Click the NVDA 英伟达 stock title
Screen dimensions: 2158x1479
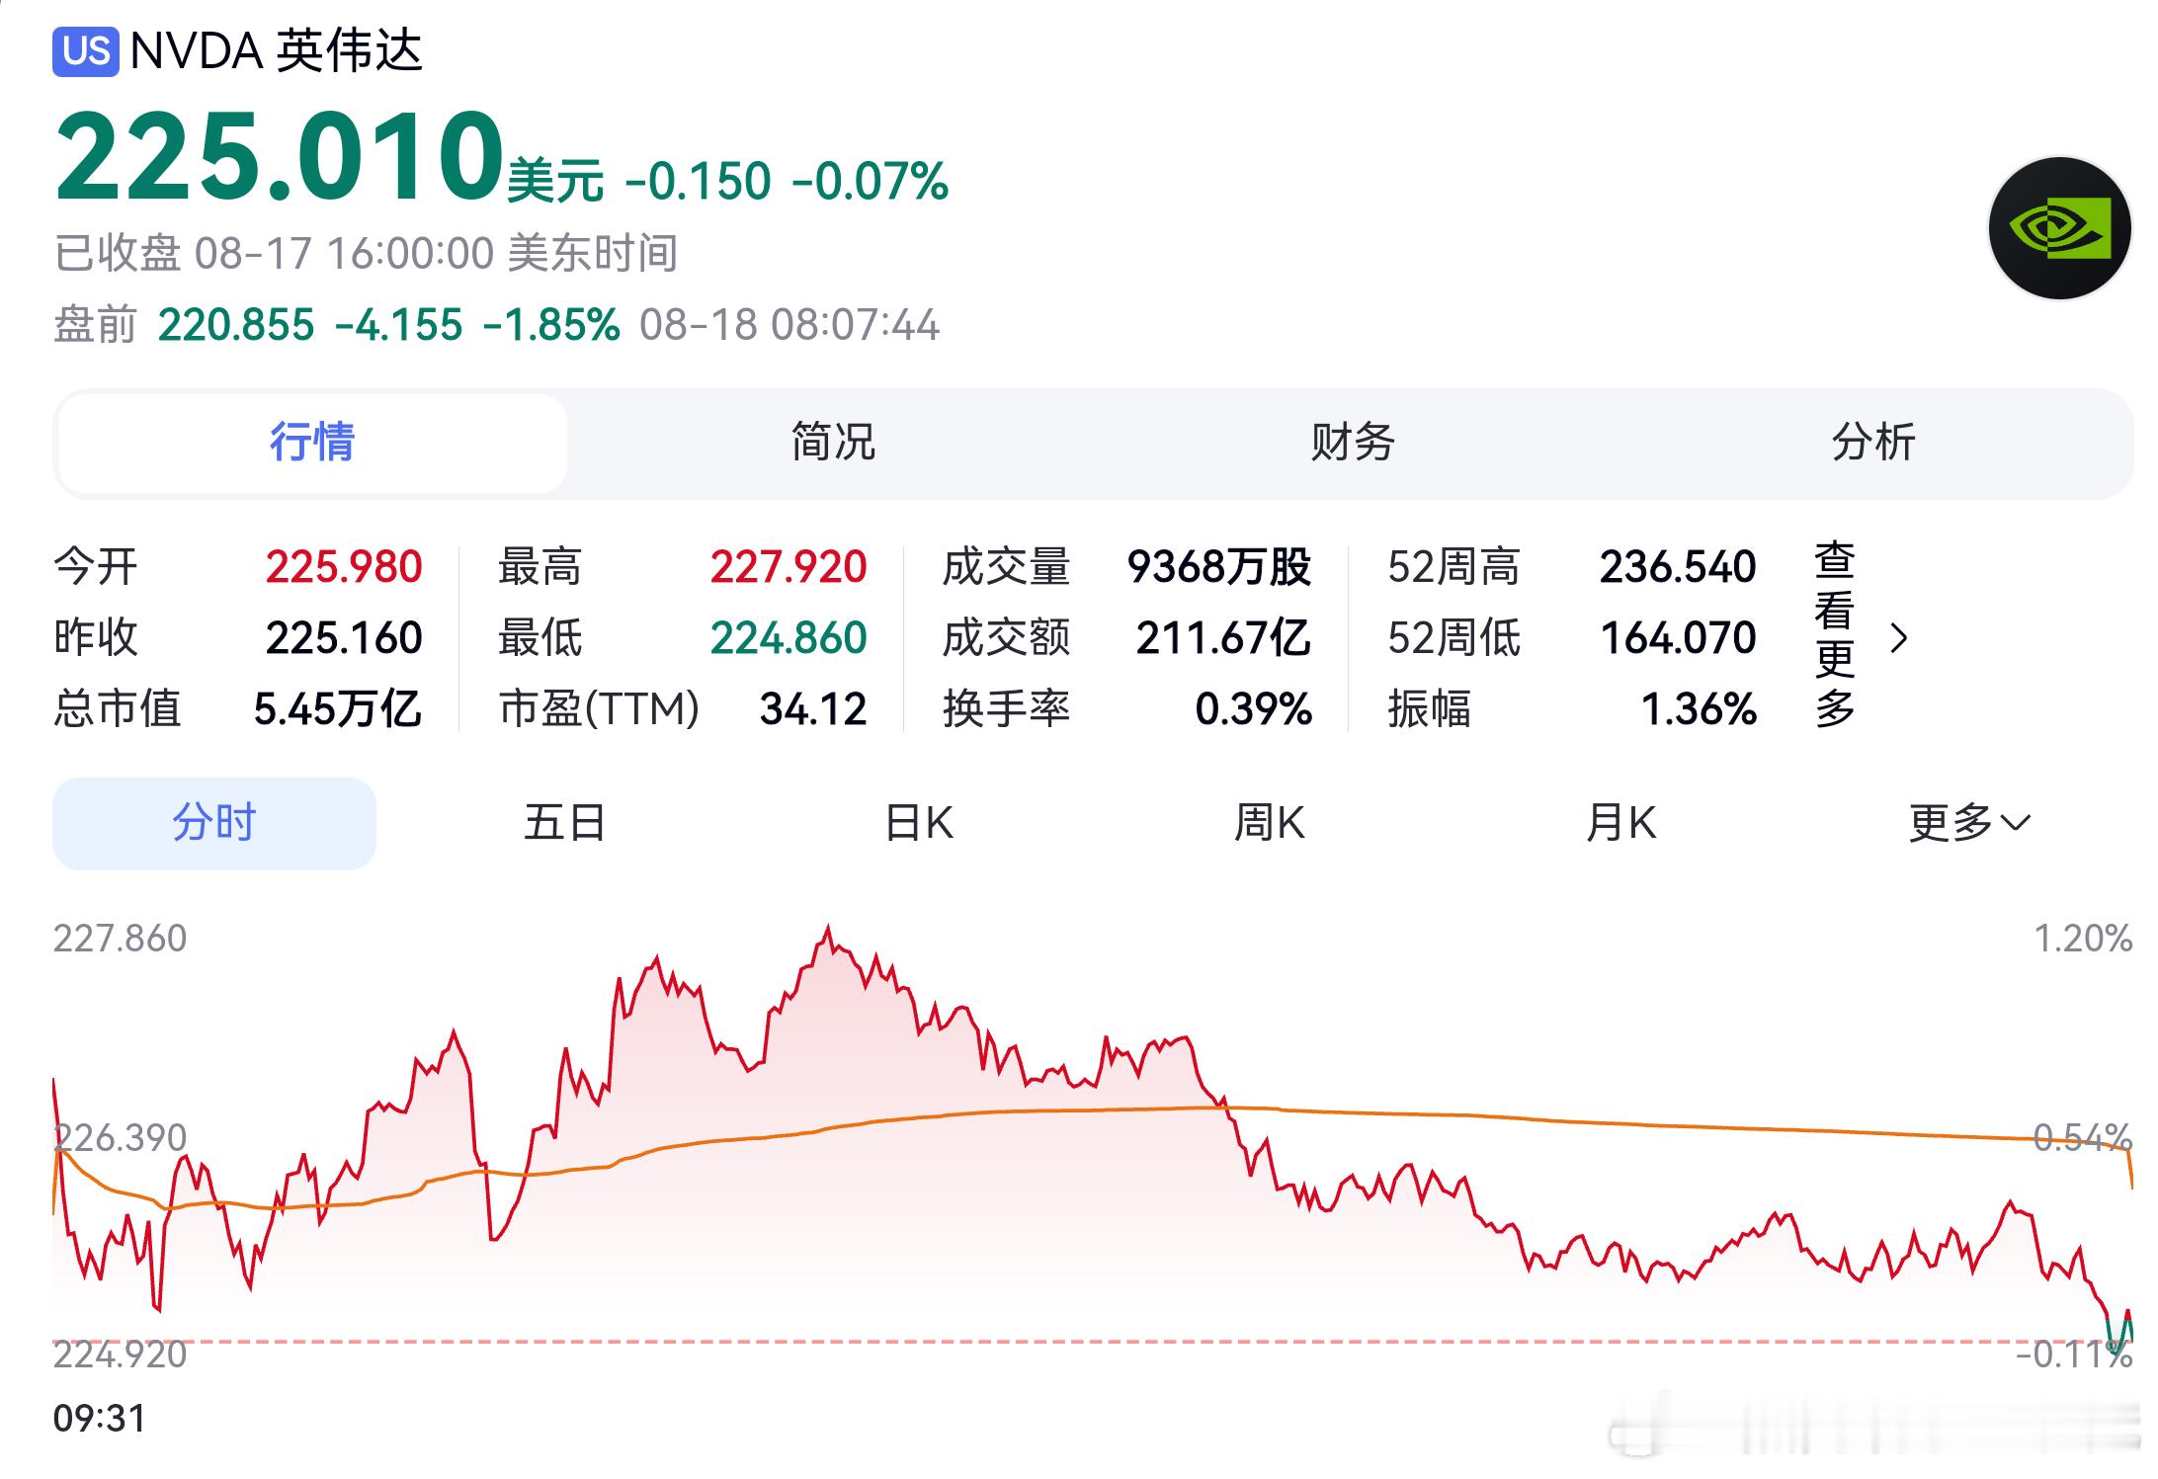(277, 51)
